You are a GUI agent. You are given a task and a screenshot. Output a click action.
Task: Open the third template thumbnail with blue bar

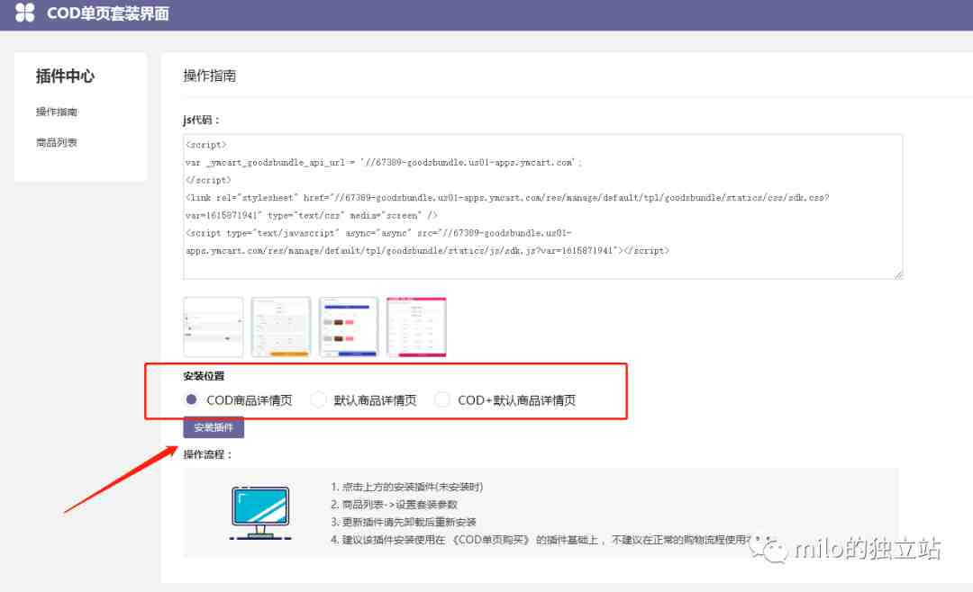(x=349, y=327)
